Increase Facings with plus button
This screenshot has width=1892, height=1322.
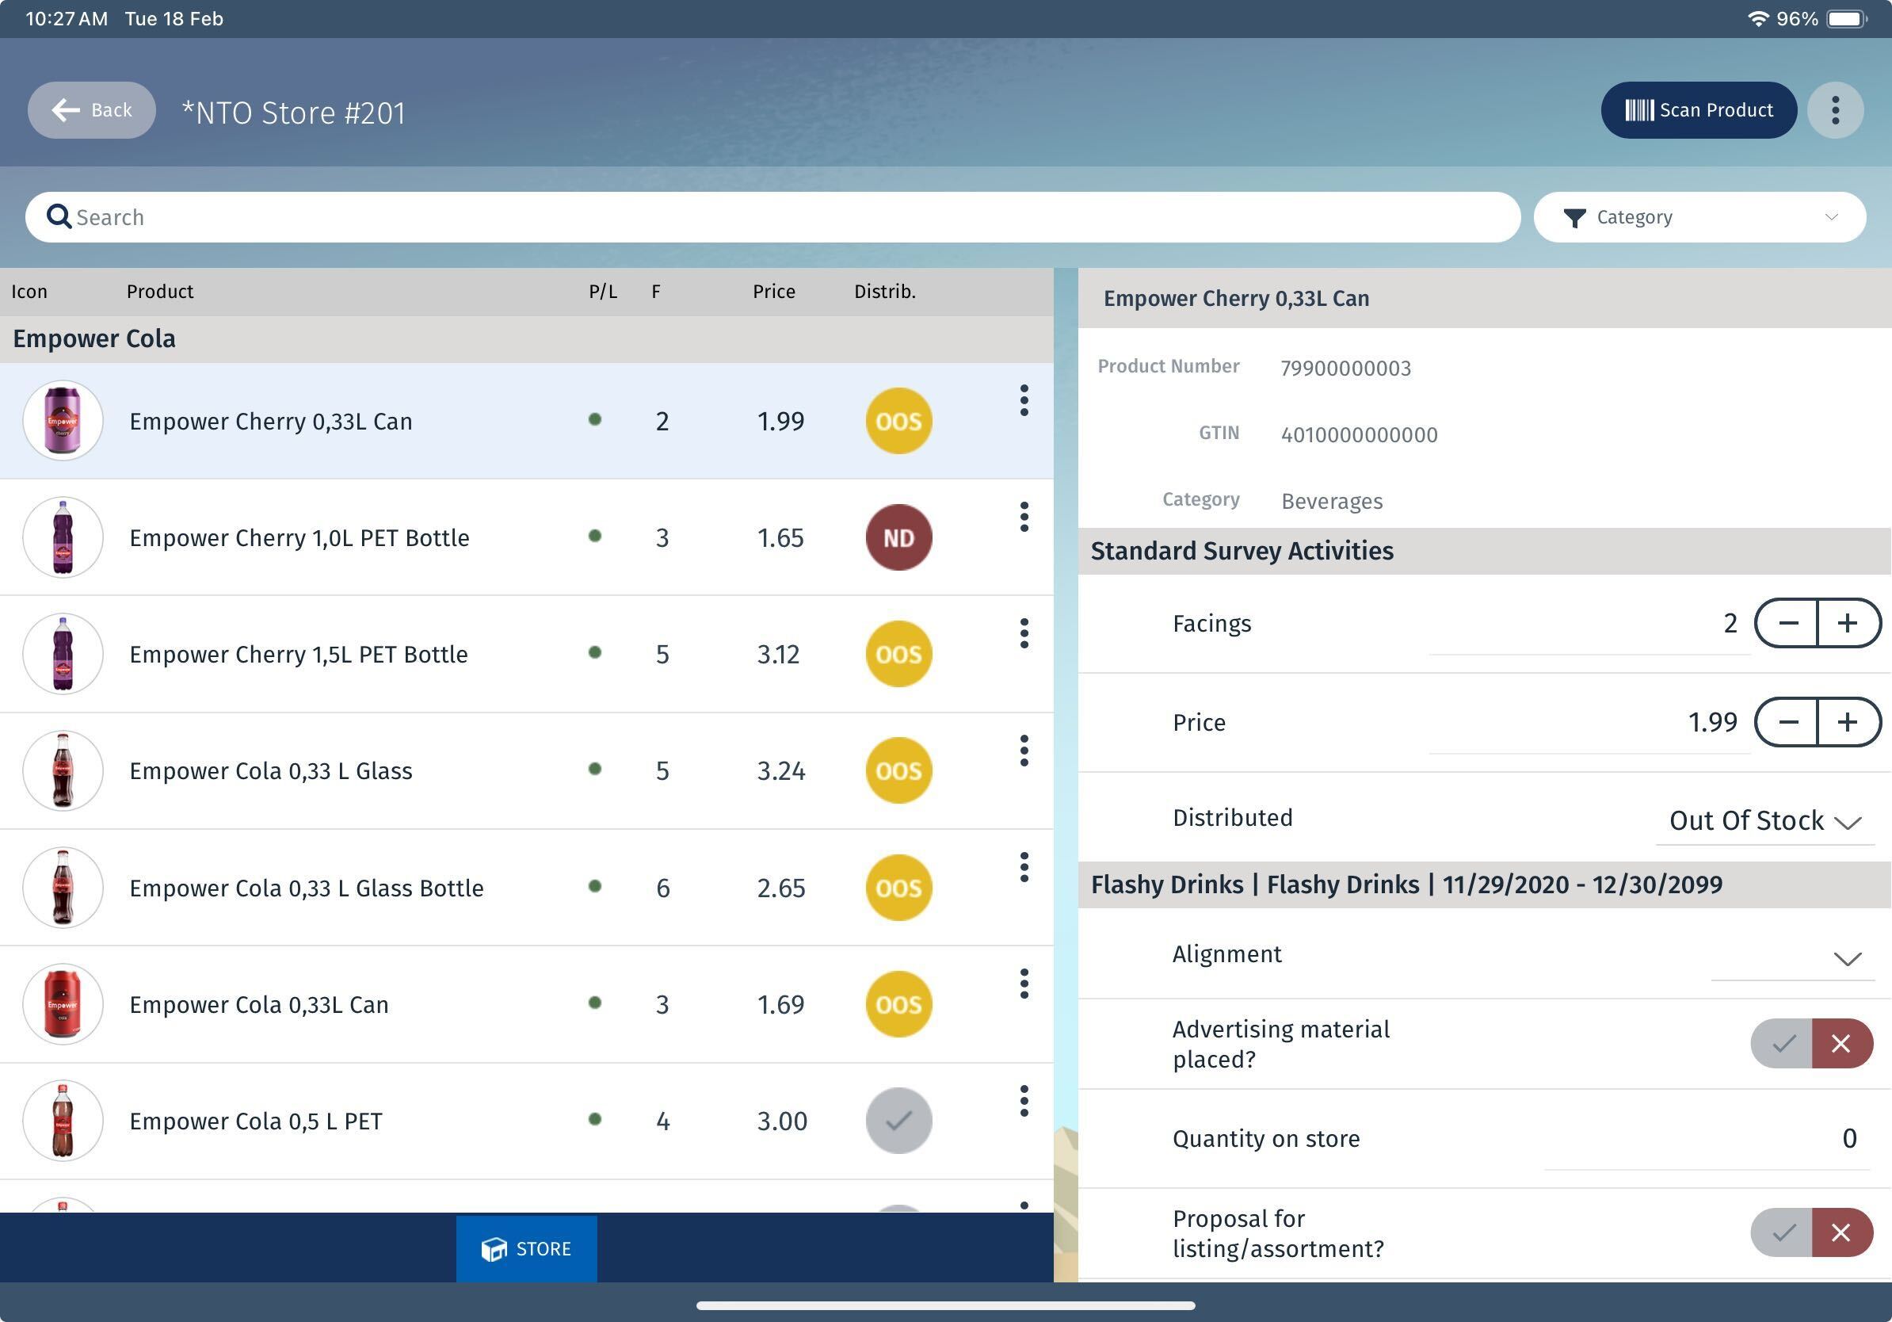click(x=1848, y=623)
